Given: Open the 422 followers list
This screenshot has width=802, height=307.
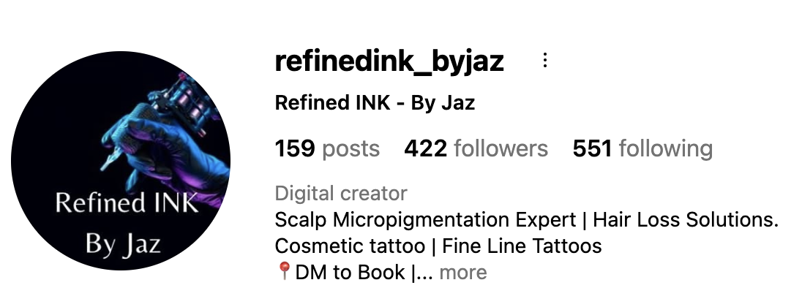Looking at the screenshot, I should click(x=476, y=148).
